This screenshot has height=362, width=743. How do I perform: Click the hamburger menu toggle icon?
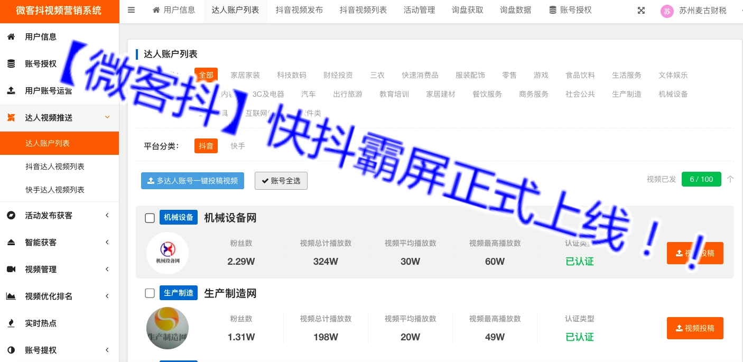coord(132,10)
